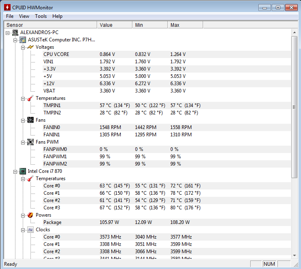Maximize the HWMonitor window
Image resolution: width=301 pixels, height=269 pixels.
point(278,8)
